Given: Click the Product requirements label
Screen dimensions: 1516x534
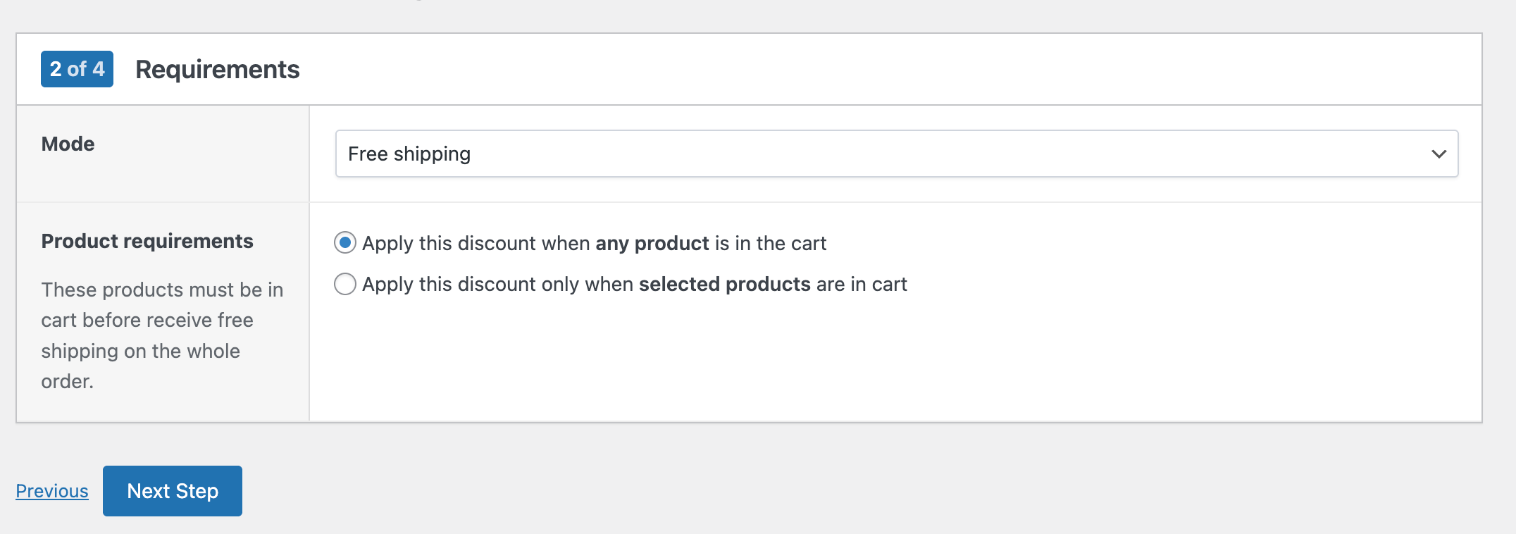Looking at the screenshot, I should tap(147, 241).
